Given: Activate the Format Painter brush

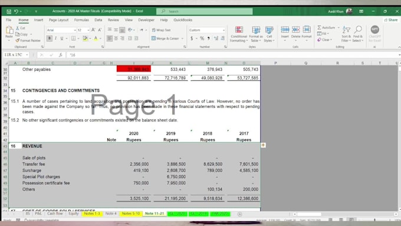Looking at the screenshot, I should click(x=28, y=41).
